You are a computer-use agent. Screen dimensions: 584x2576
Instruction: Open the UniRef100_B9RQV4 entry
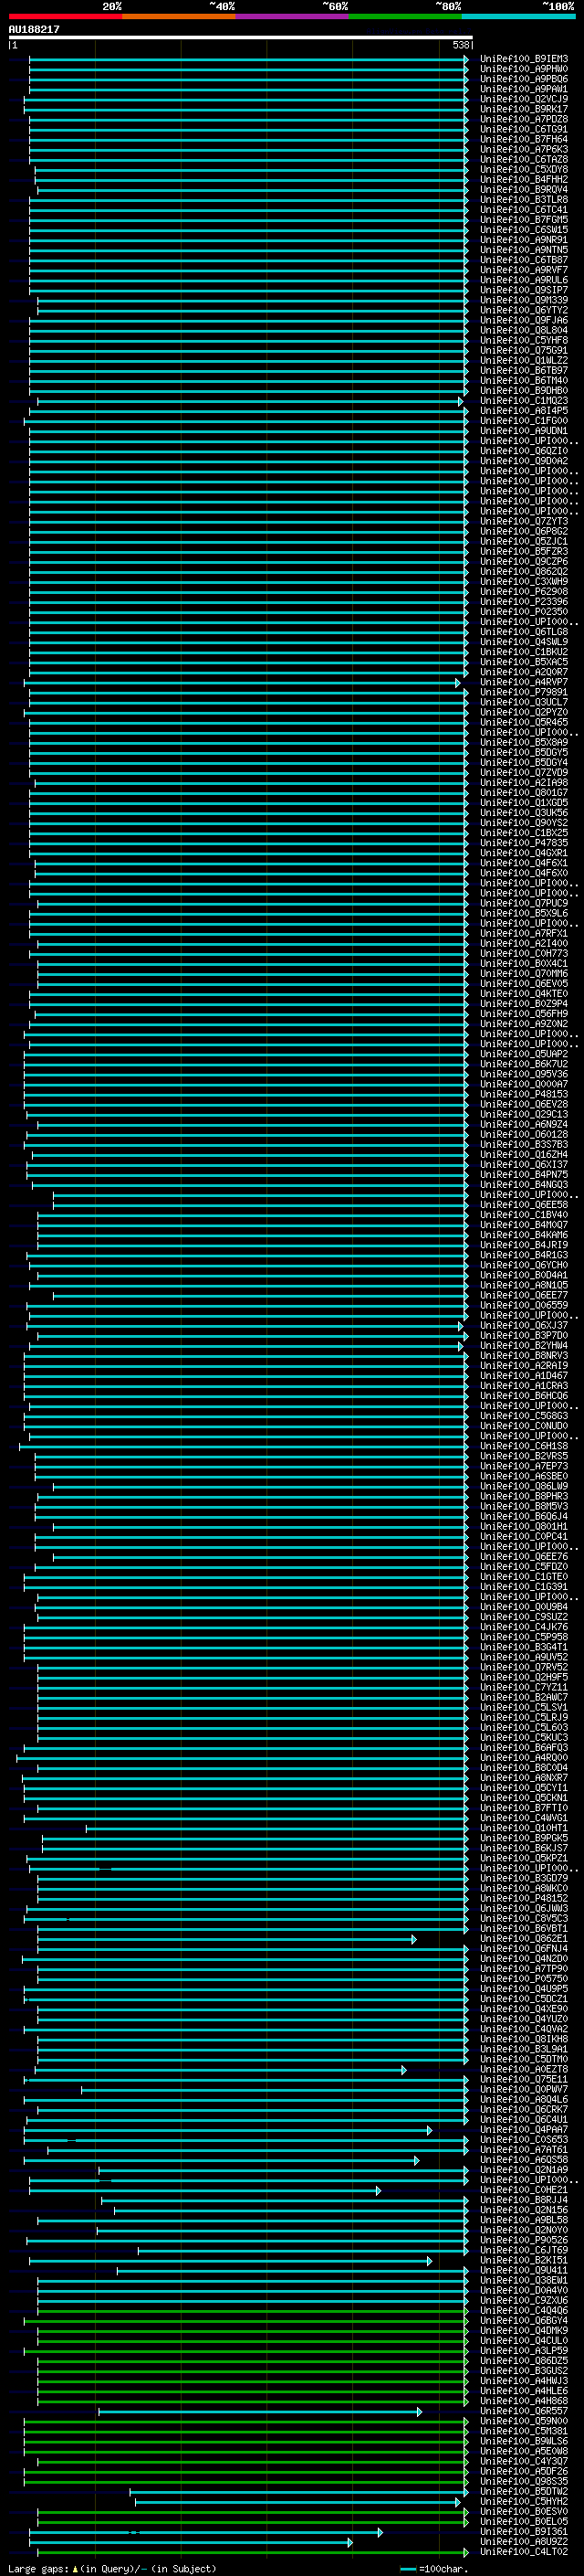524,189
